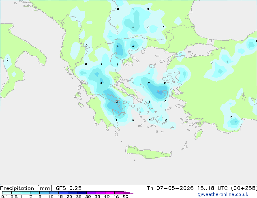Screen dimensions: 257x198
Task: Pick the 1–2 mm legend color swatch
Action: coord(26,193)
